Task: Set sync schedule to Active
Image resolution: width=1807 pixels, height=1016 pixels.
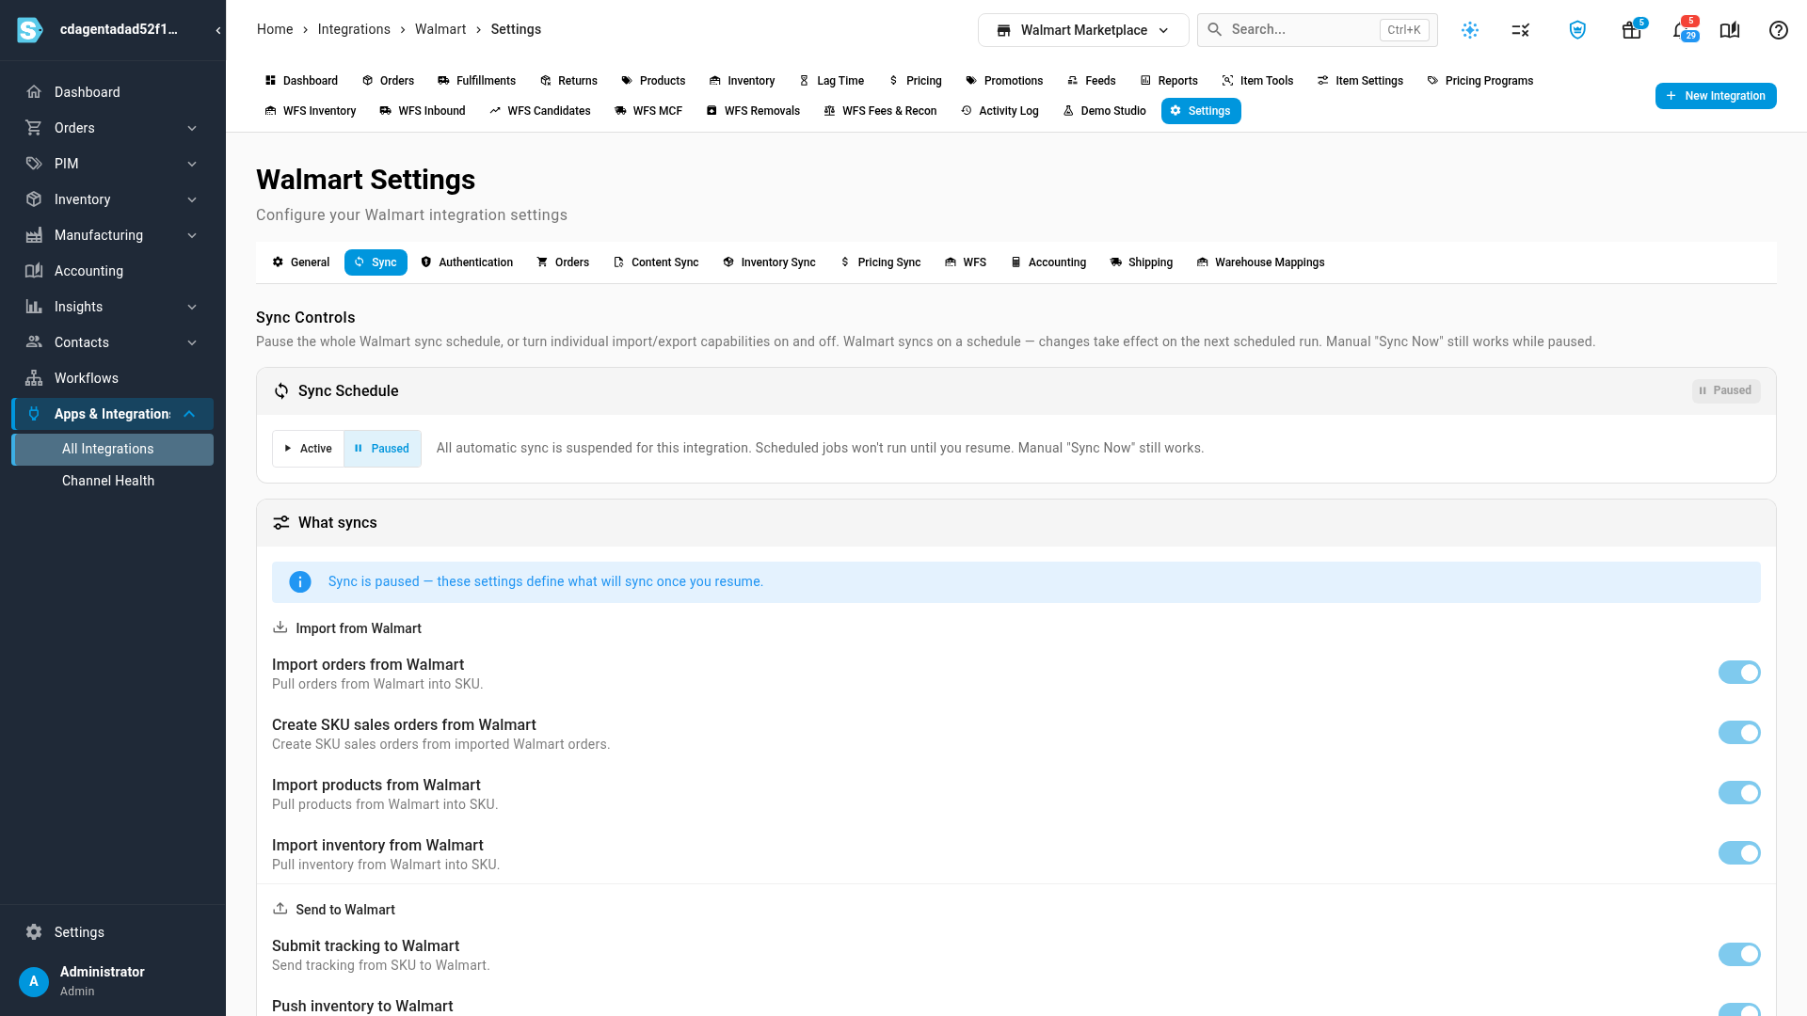Action: [308, 449]
